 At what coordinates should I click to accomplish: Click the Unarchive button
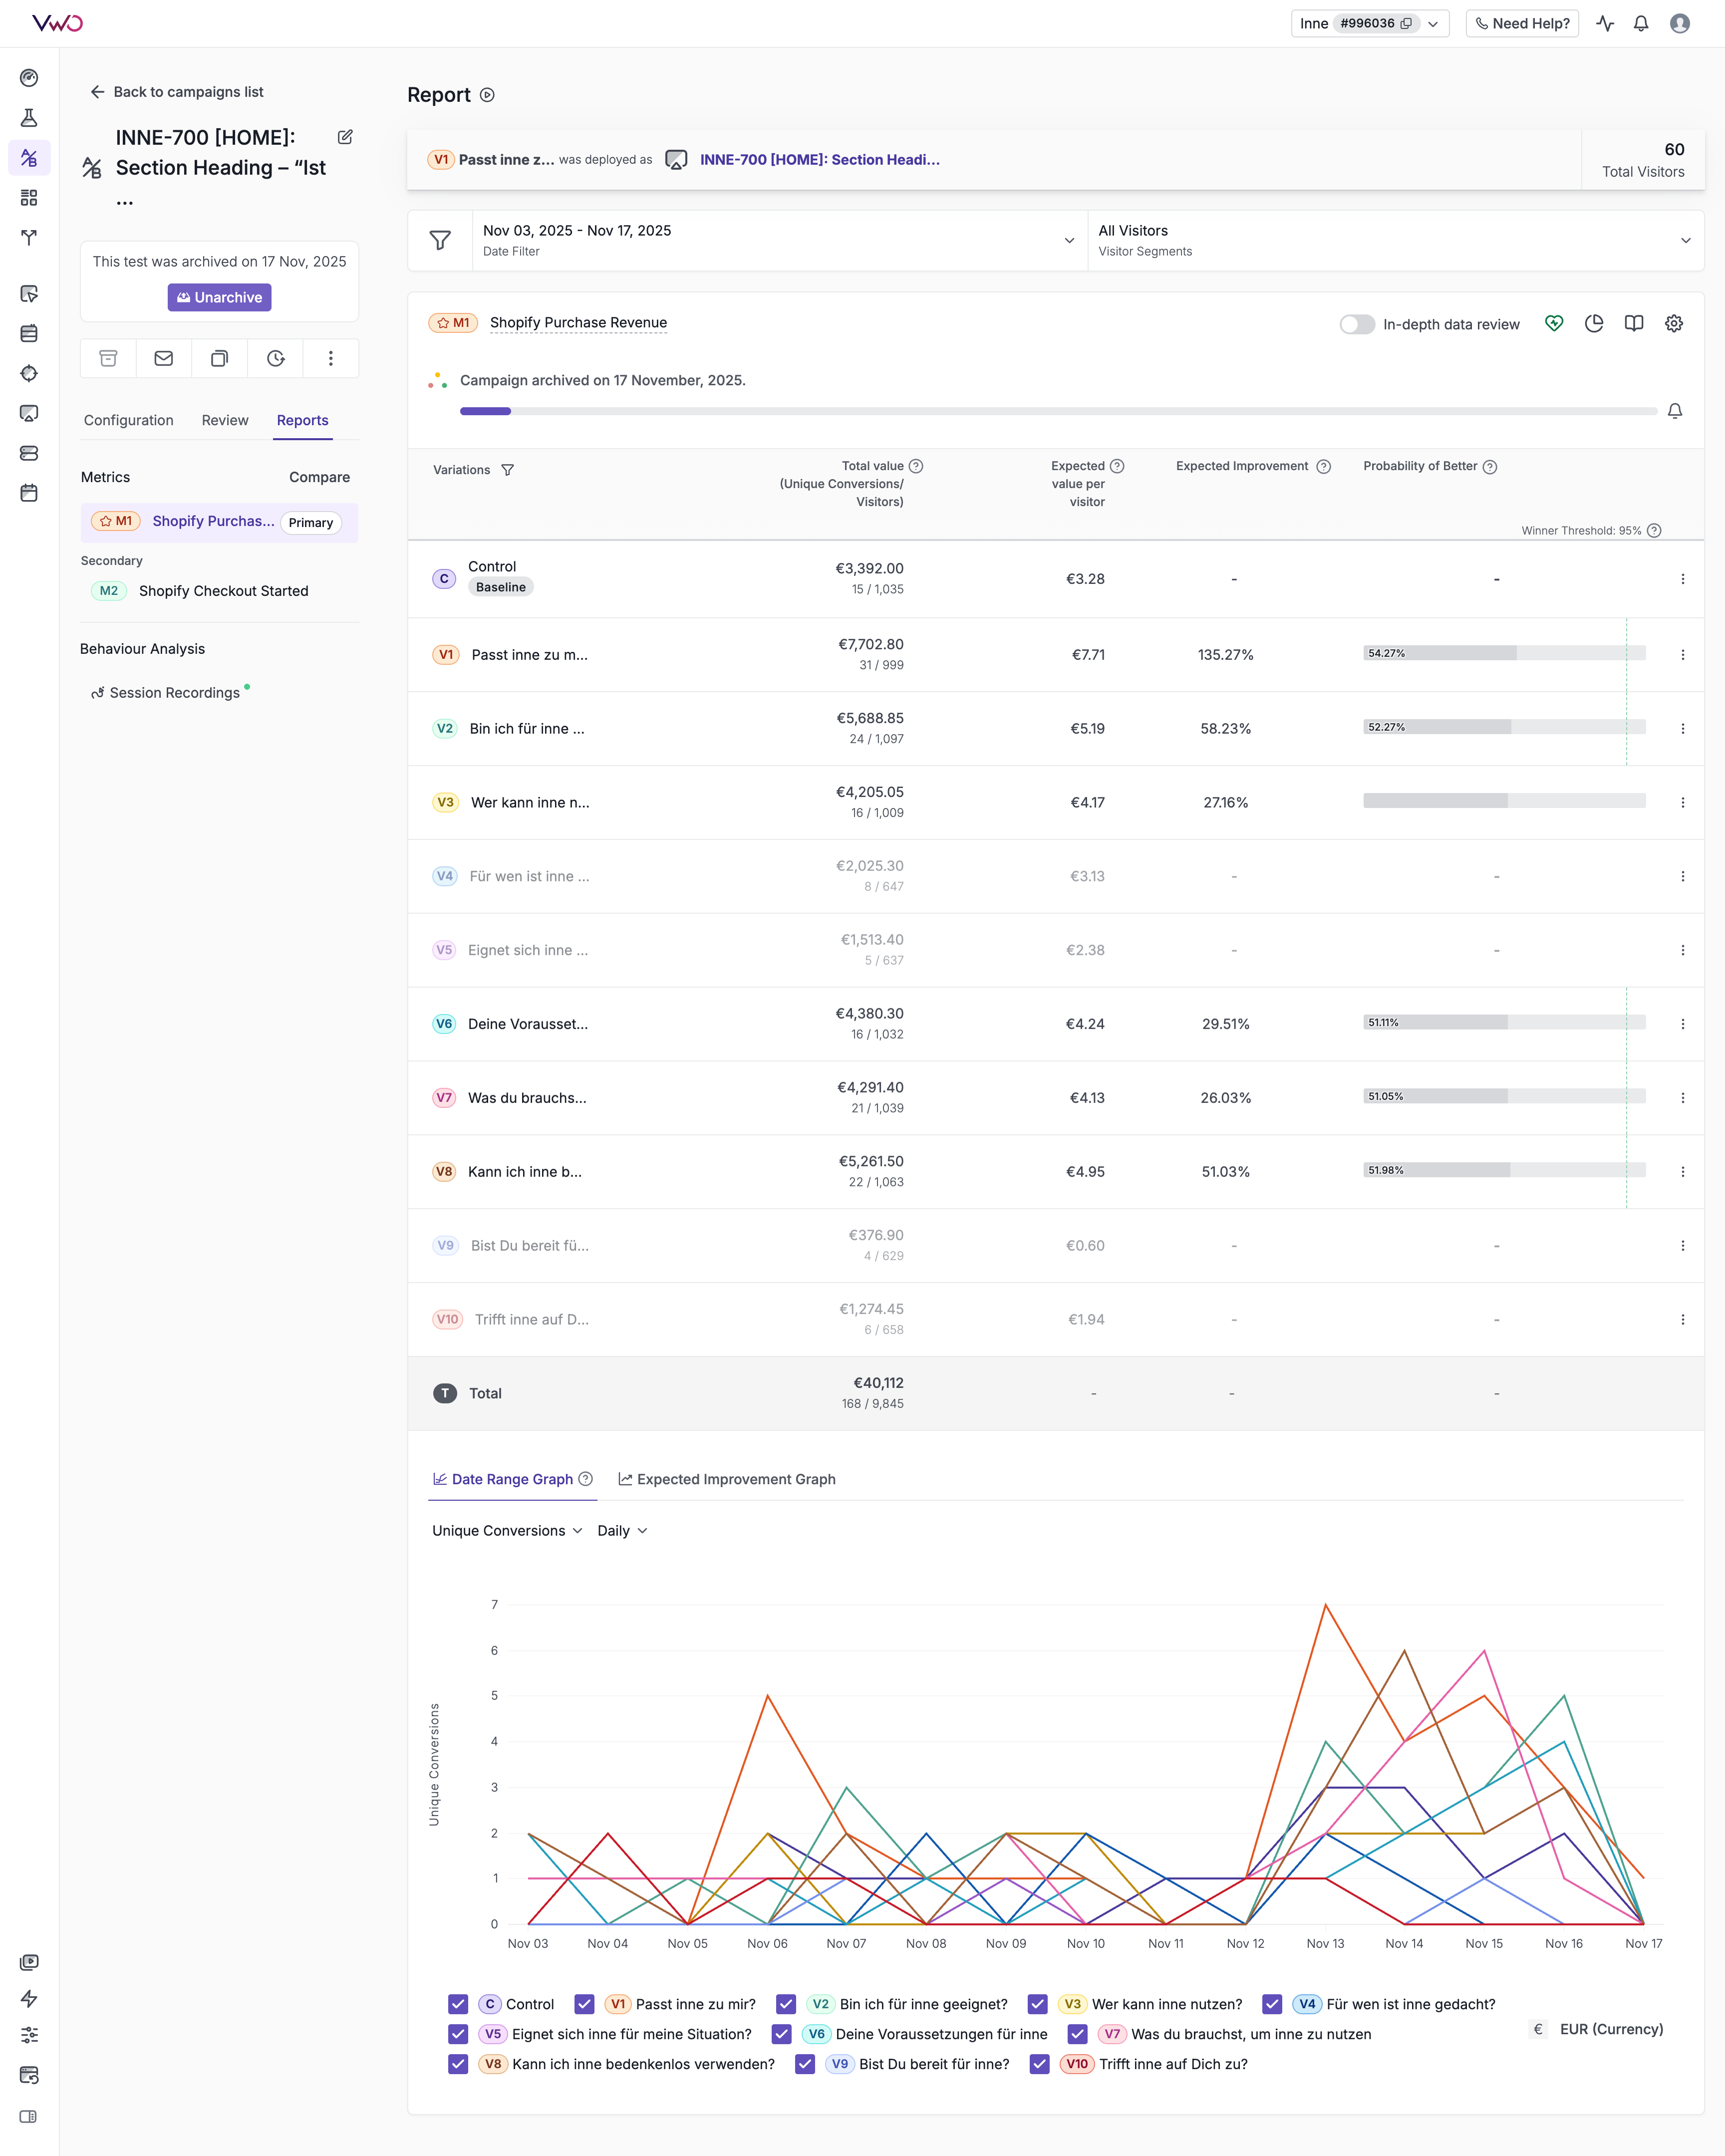pyautogui.click(x=219, y=297)
